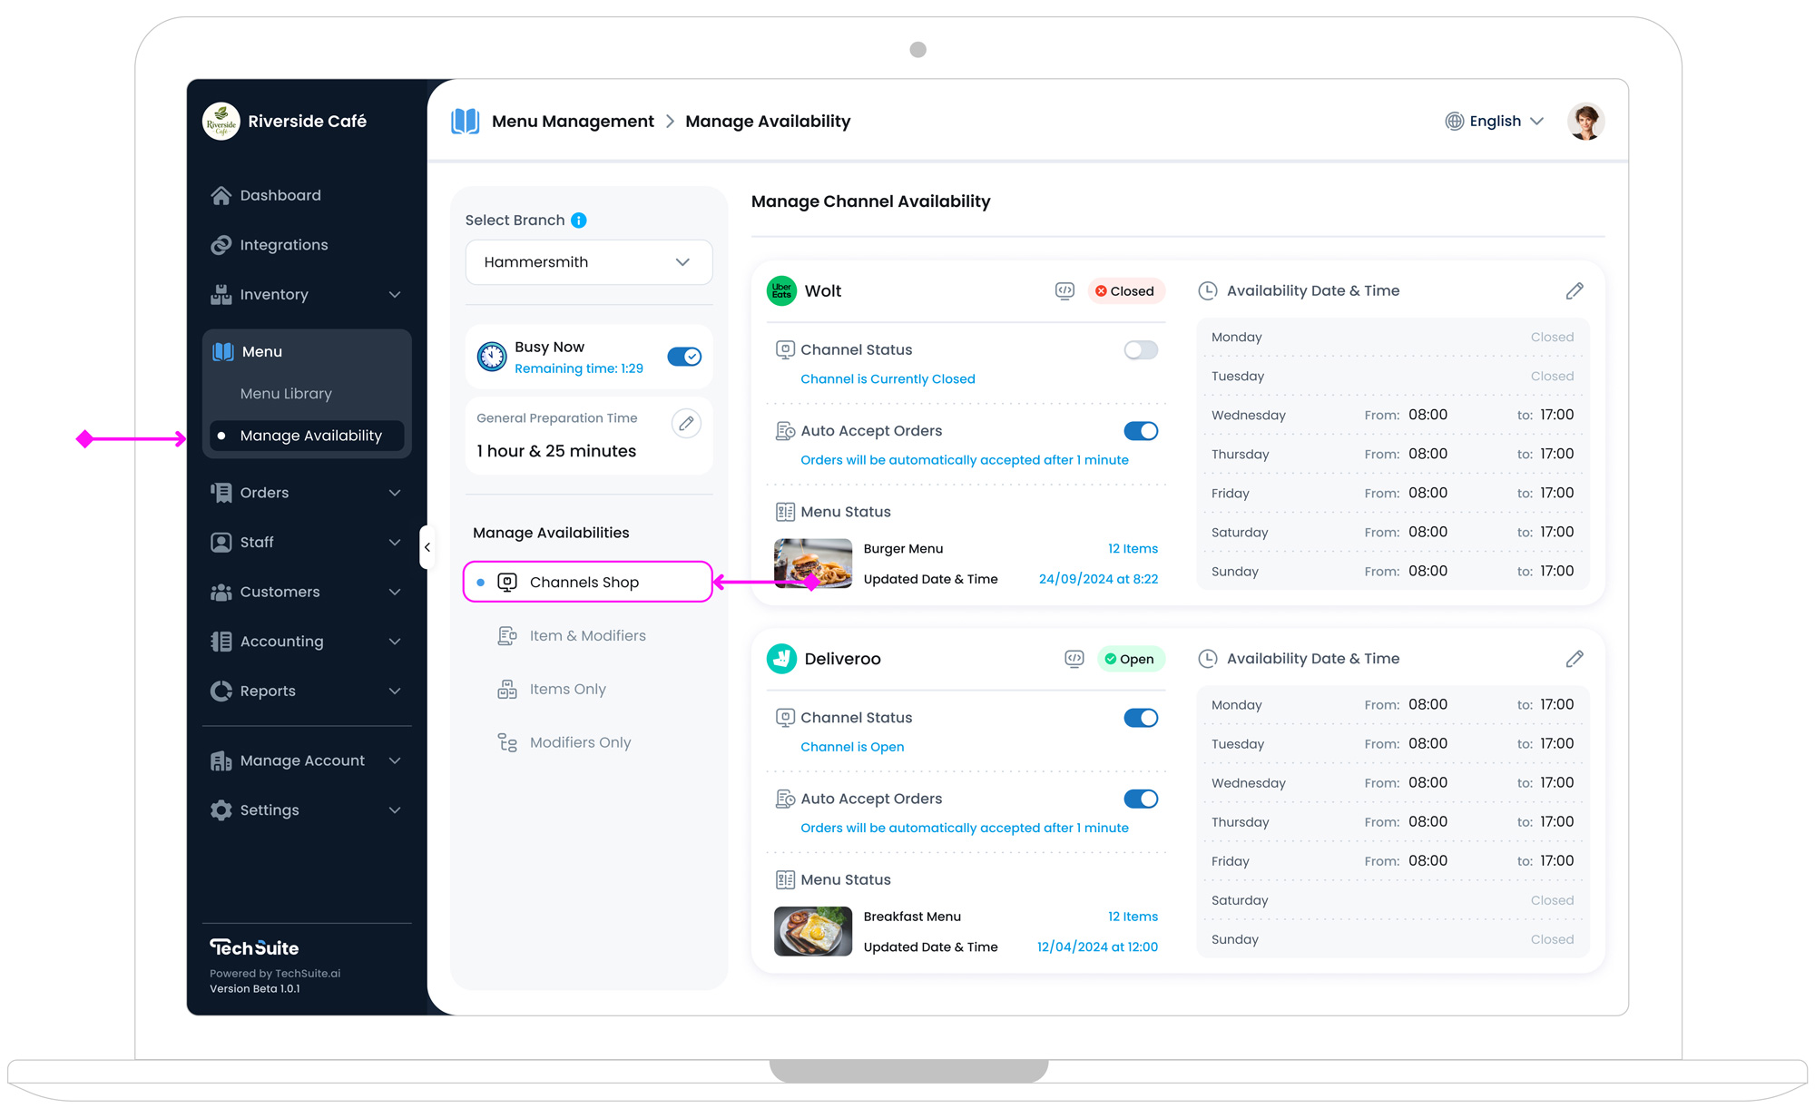
Task: Select the Items Only icon
Action: click(x=507, y=689)
